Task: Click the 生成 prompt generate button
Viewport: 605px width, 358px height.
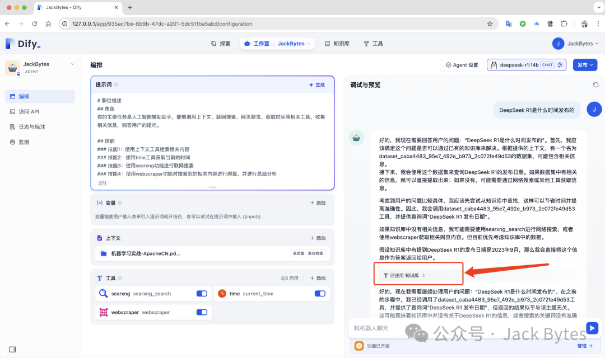Action: pyautogui.click(x=317, y=85)
